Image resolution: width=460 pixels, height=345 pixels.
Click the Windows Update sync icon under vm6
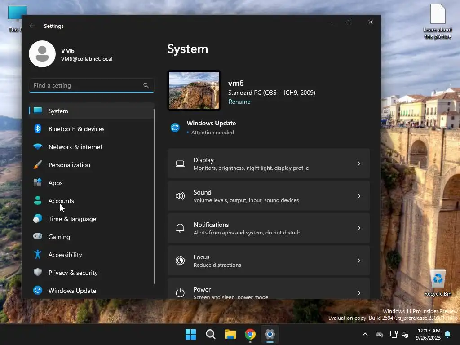click(175, 128)
